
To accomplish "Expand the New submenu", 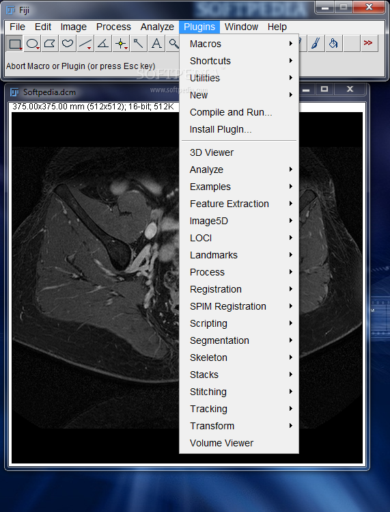I will point(239,95).
